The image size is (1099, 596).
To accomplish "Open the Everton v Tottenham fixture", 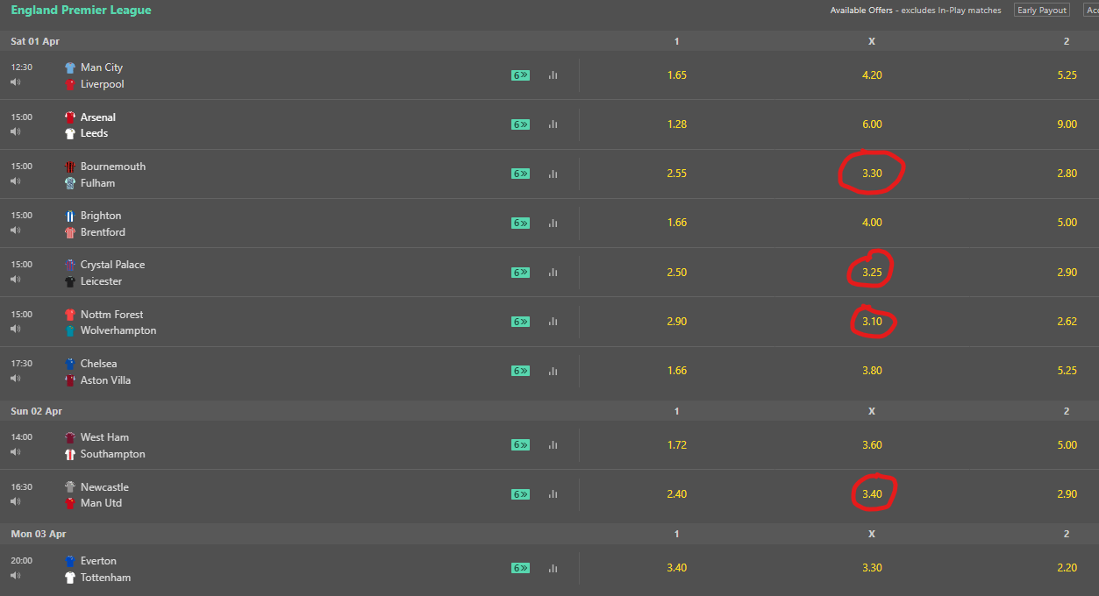I will click(x=97, y=569).
